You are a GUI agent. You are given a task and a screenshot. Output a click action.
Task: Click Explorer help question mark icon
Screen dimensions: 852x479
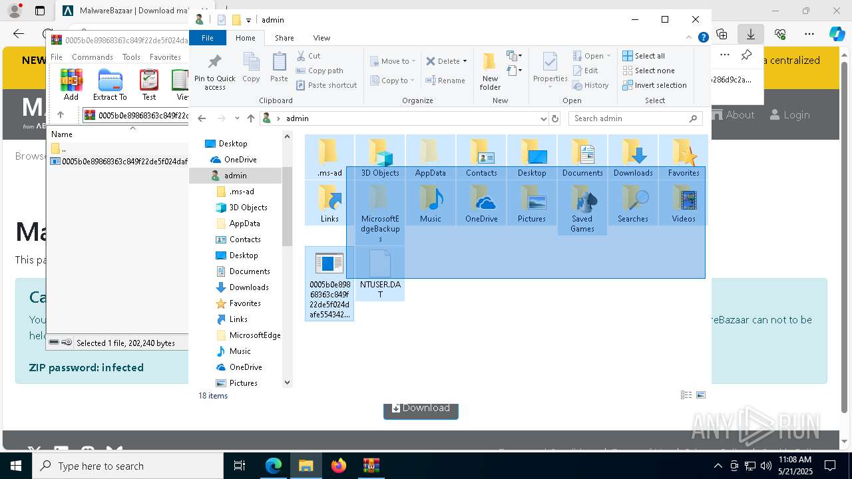point(703,38)
